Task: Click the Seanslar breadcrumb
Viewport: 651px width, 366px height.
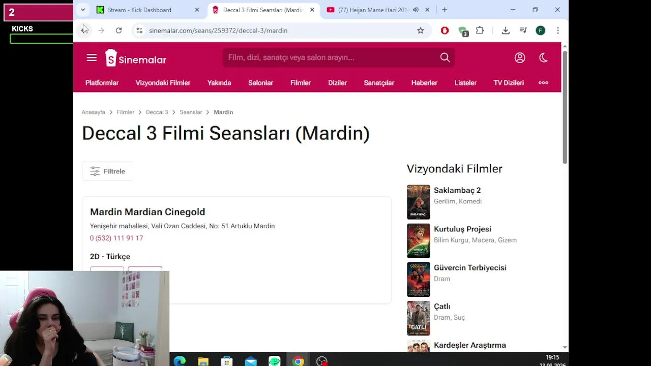Action: point(191,112)
